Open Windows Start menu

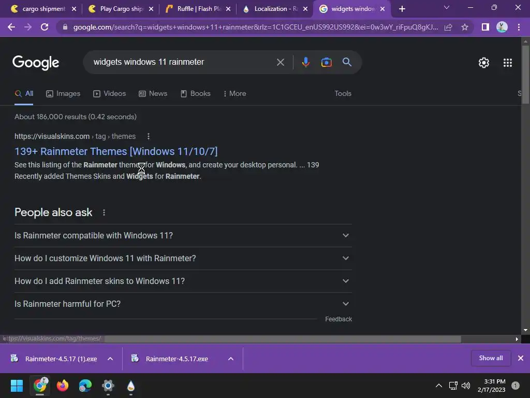coord(17,386)
